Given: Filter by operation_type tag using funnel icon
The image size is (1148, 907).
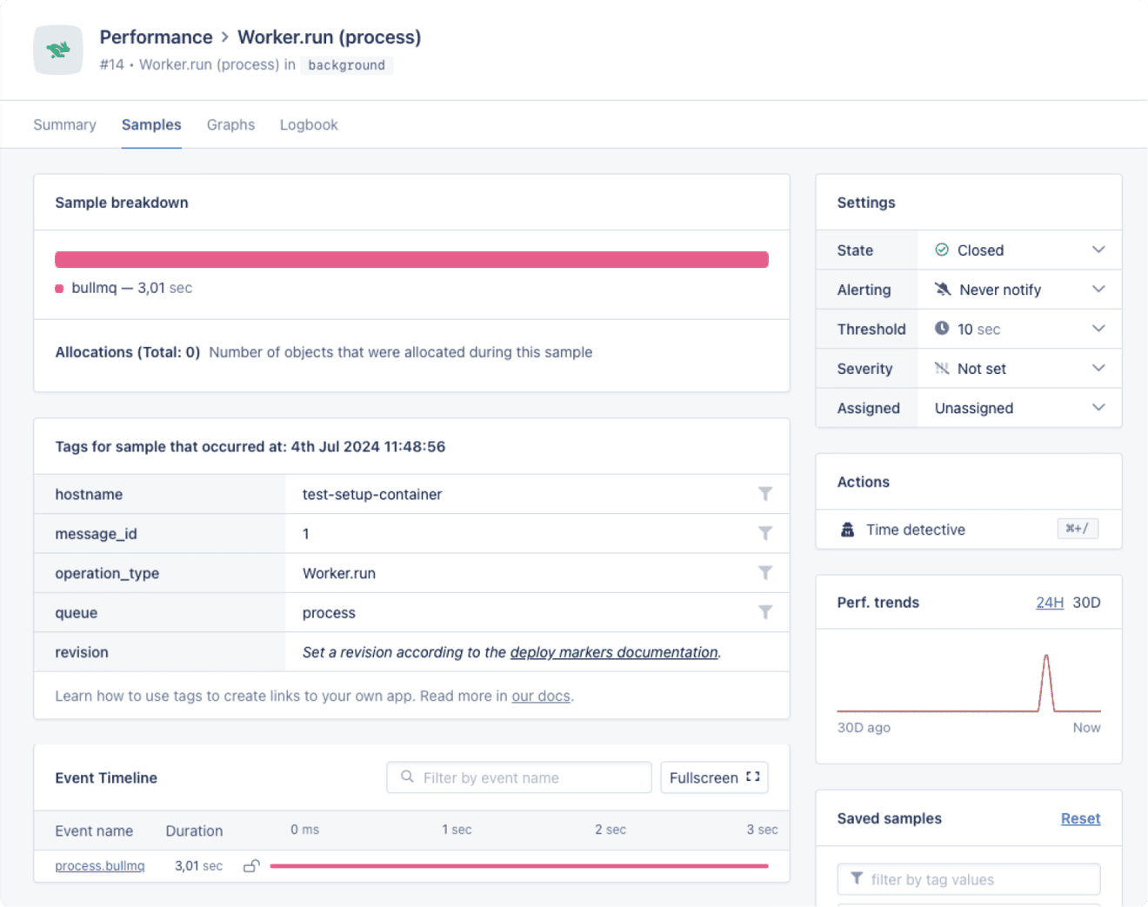Looking at the screenshot, I should point(765,573).
